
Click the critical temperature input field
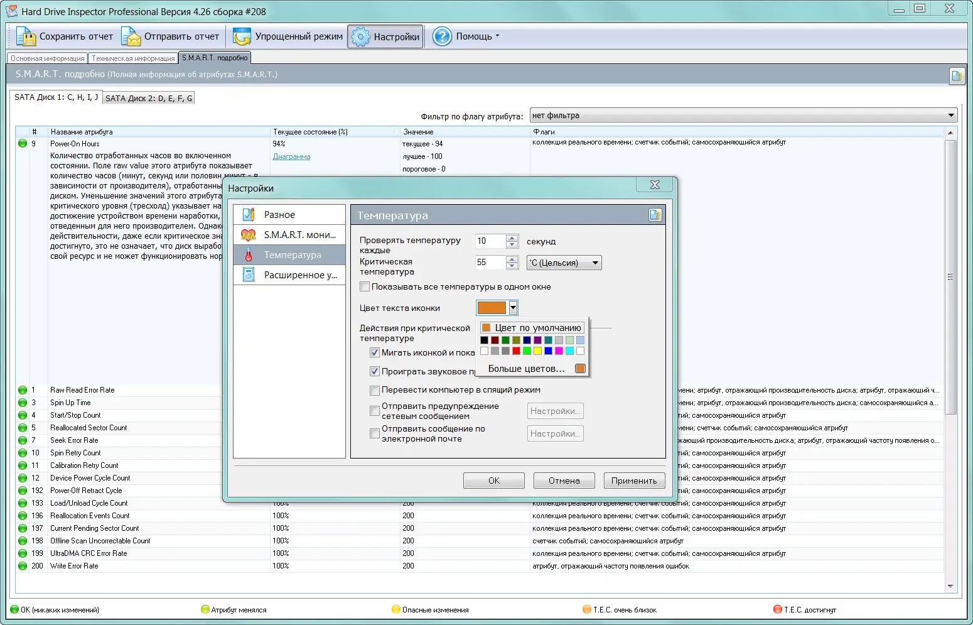point(490,263)
